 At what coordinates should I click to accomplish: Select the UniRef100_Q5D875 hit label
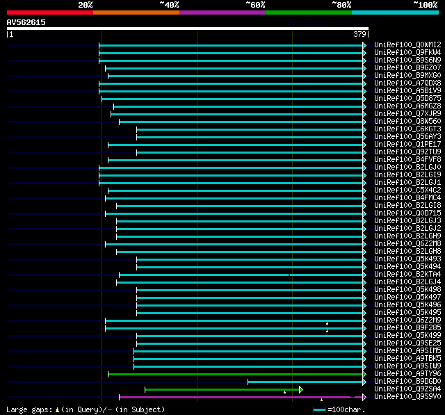click(x=407, y=99)
